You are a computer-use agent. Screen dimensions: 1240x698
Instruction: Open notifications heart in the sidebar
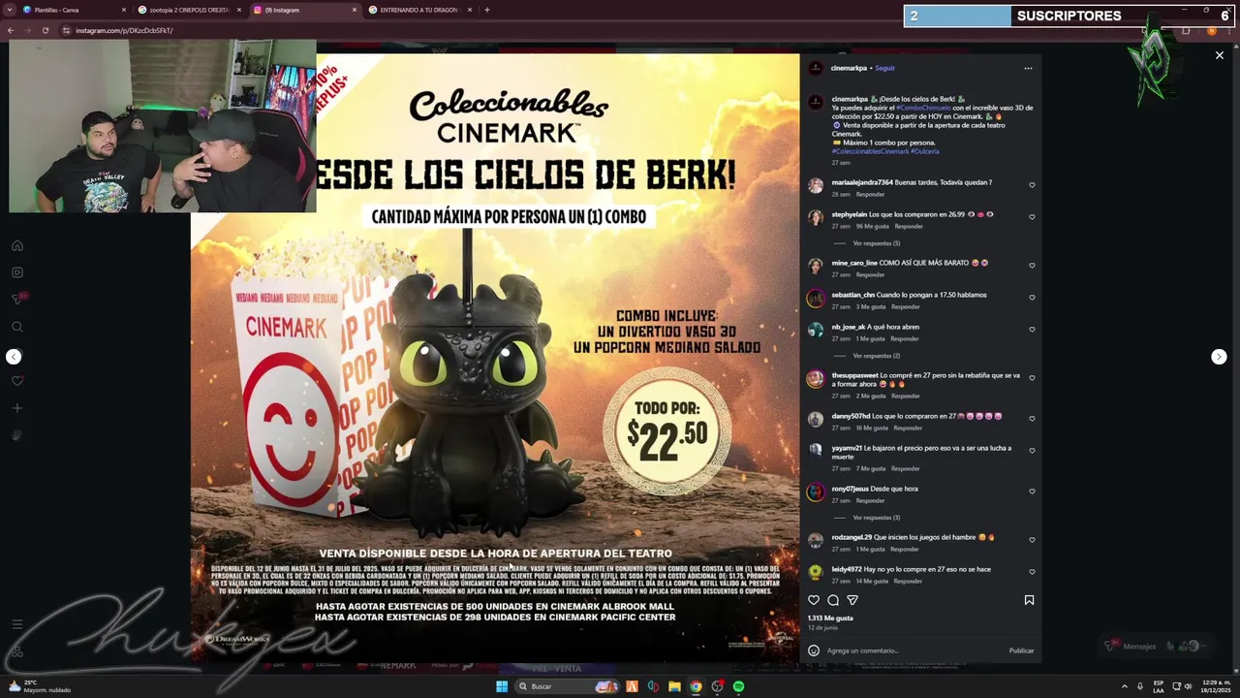click(16, 381)
